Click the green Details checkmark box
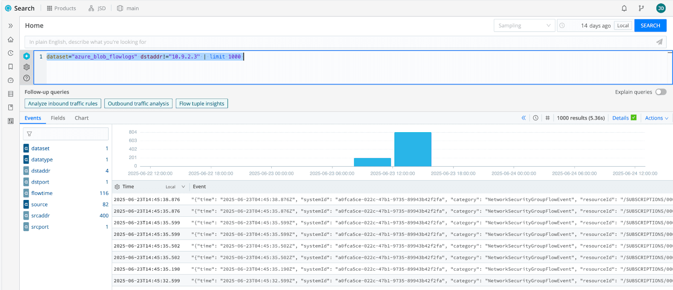Screen dimensions: 673x290 [633, 118]
